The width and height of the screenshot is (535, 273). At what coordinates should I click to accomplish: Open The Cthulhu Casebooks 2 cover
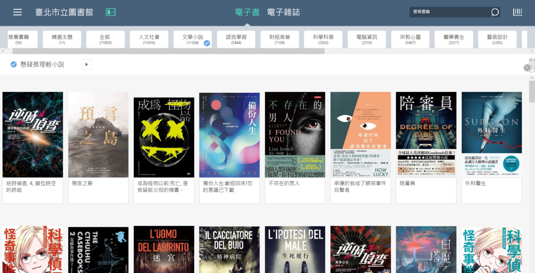[98, 250]
